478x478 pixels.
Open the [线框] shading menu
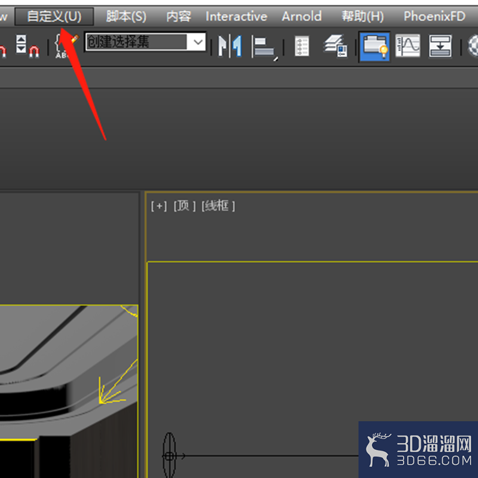(218, 206)
